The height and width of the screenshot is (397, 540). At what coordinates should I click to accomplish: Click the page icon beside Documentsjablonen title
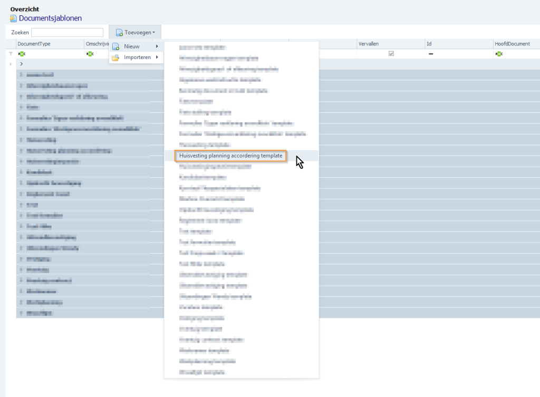(12, 18)
